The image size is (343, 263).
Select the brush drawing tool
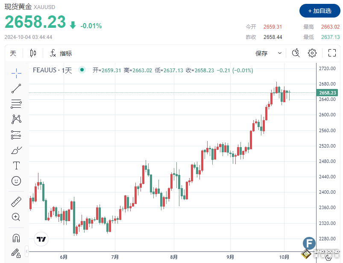[x=16, y=150]
